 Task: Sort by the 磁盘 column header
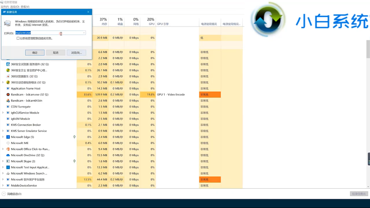pyautogui.click(x=116, y=21)
